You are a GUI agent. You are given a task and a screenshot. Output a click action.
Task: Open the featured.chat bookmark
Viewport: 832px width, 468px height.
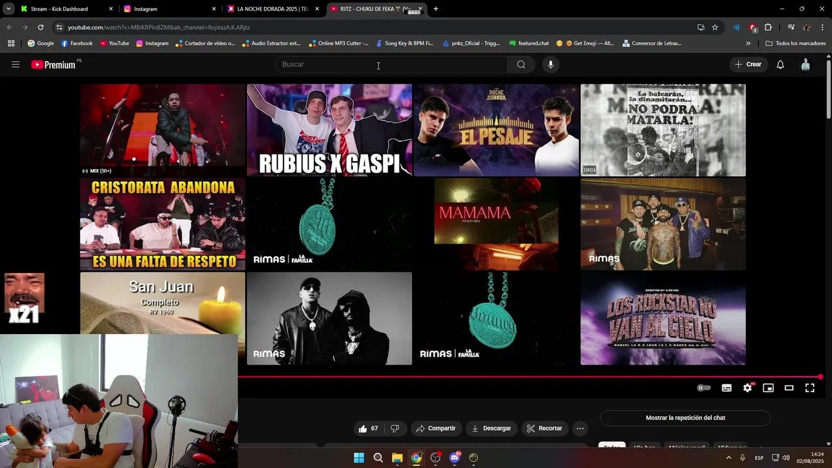point(529,44)
